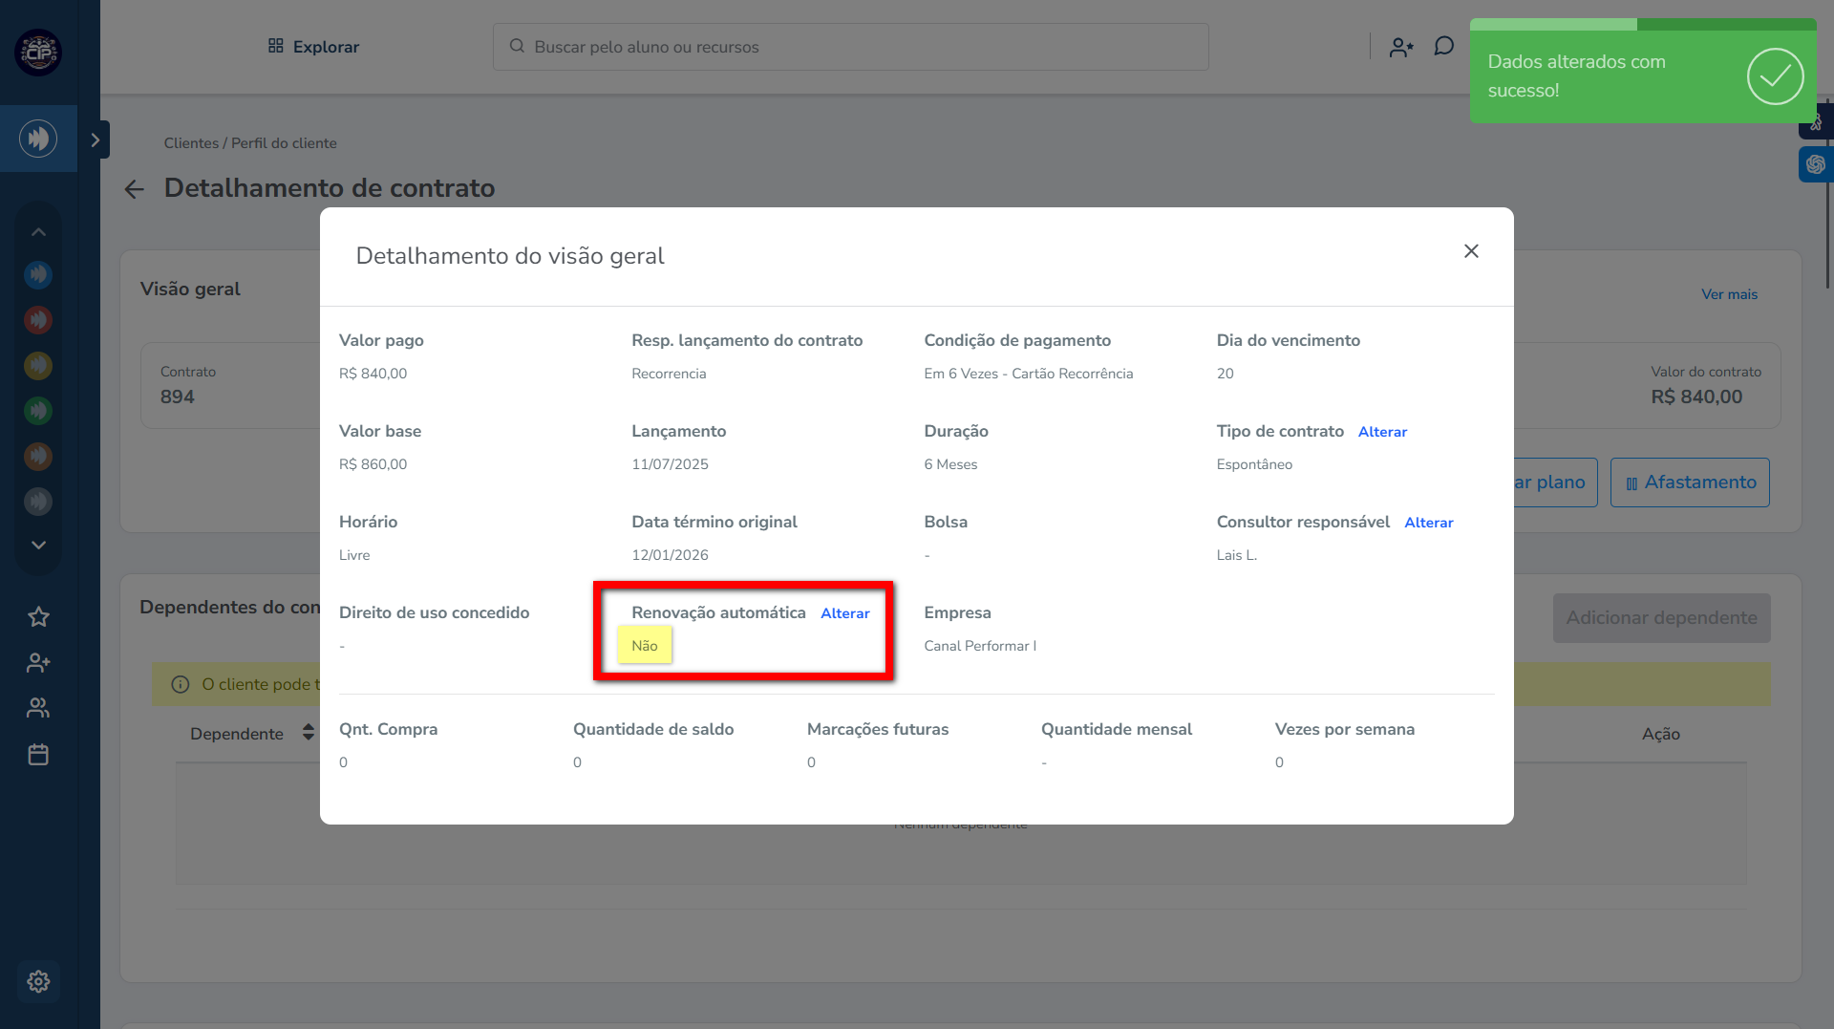Click the CIP logo in top-left corner
The image size is (1834, 1029).
click(38, 53)
